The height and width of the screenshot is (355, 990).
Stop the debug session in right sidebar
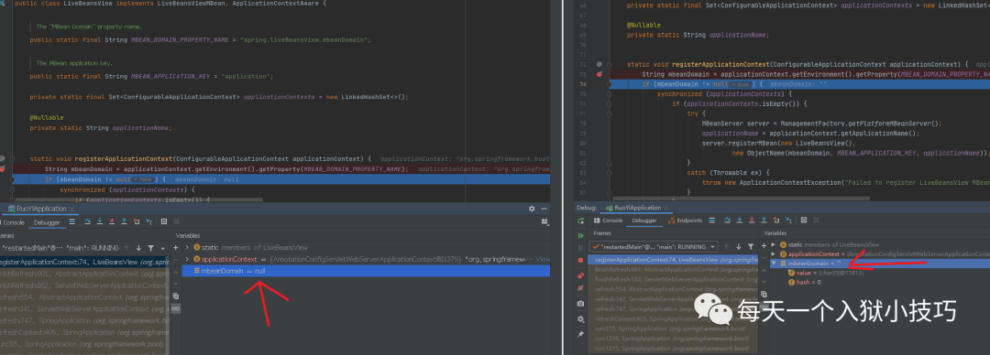pos(580,260)
